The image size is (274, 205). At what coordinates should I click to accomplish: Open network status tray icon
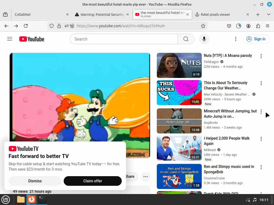coord(248,200)
